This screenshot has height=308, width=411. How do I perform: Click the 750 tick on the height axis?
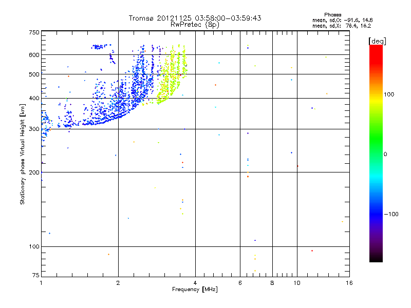click(34, 32)
